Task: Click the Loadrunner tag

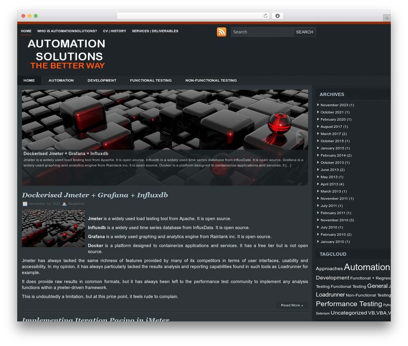Action: pyautogui.click(x=330, y=295)
